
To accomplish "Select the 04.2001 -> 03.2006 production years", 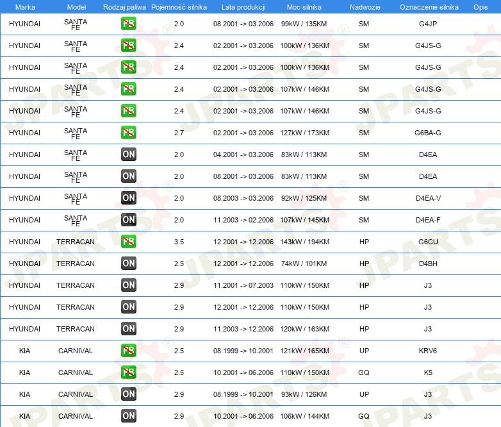I will pyautogui.click(x=243, y=155).
